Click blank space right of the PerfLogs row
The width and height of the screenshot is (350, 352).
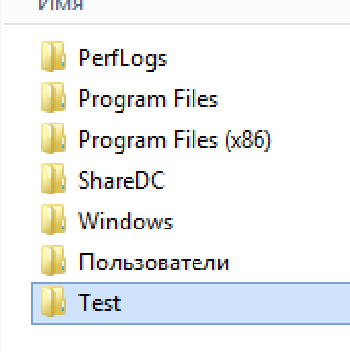[x=260, y=58]
